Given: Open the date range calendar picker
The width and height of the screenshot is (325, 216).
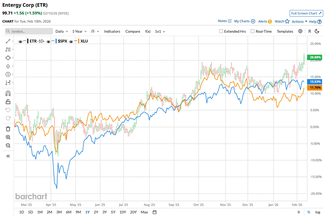Looking at the screenshot, I should [x=155, y=212].
